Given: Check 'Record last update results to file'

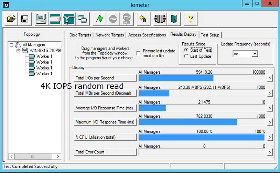Looking at the screenshot, I should pyautogui.click(x=138, y=53).
